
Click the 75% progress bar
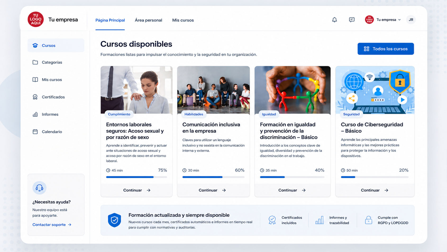coord(136,177)
